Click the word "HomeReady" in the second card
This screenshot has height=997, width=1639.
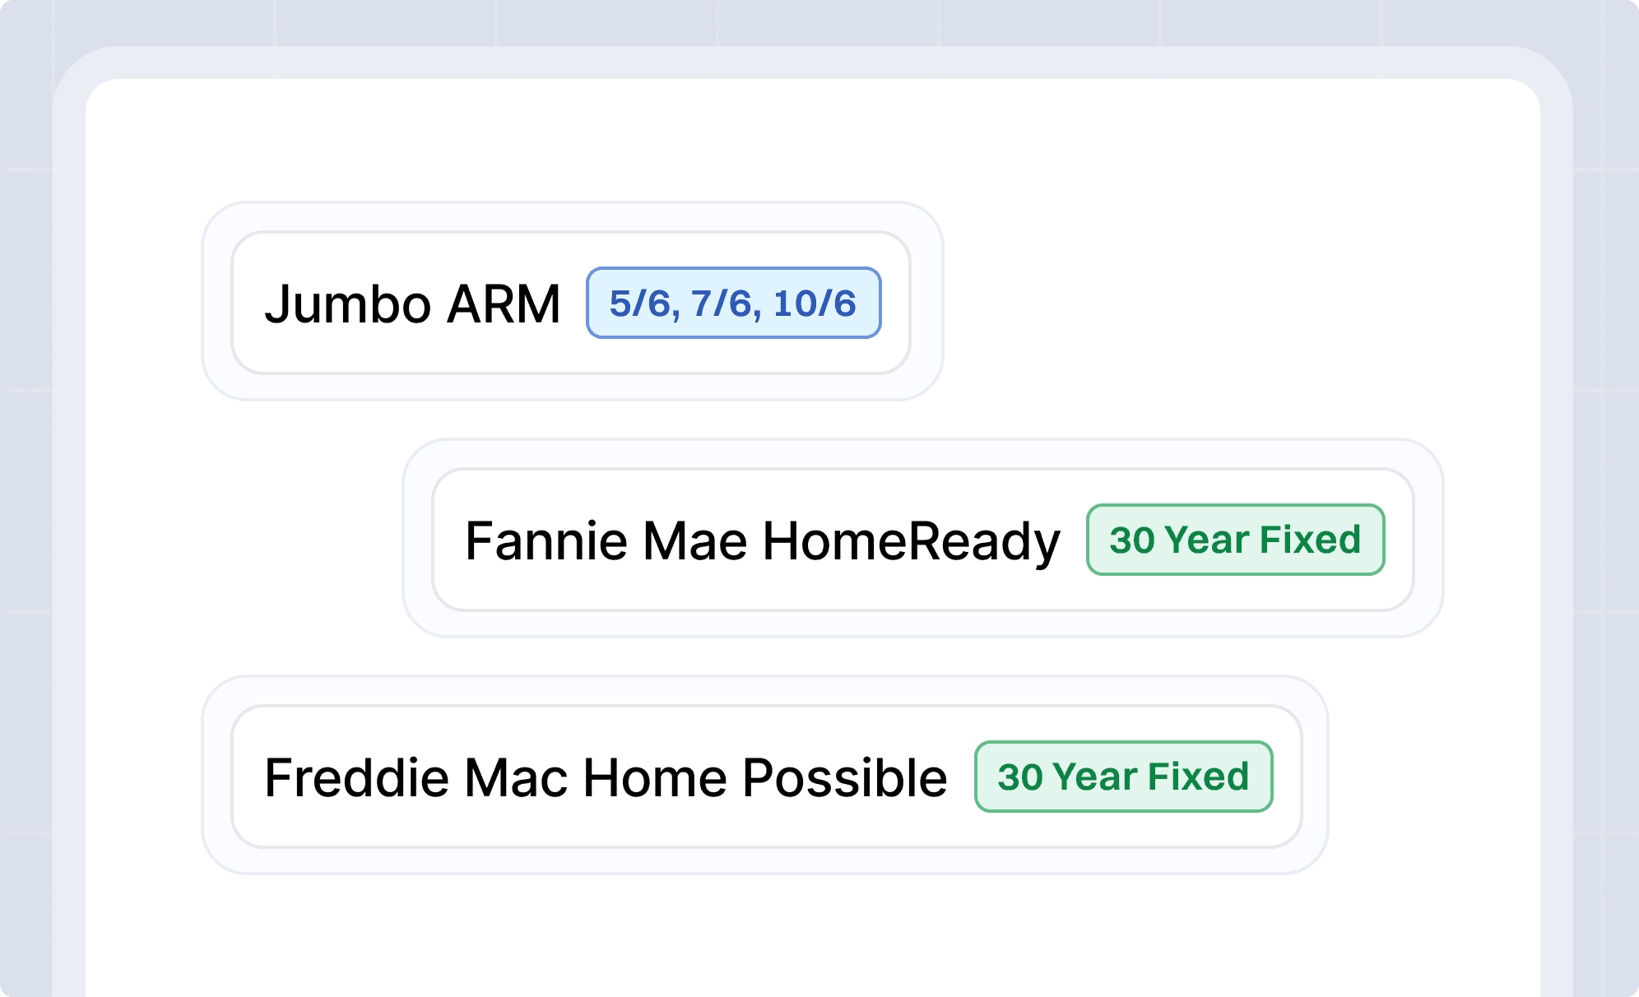click(x=911, y=541)
